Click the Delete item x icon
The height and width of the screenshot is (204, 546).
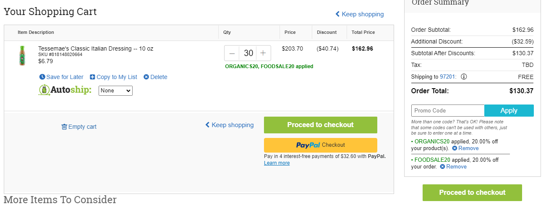point(146,77)
